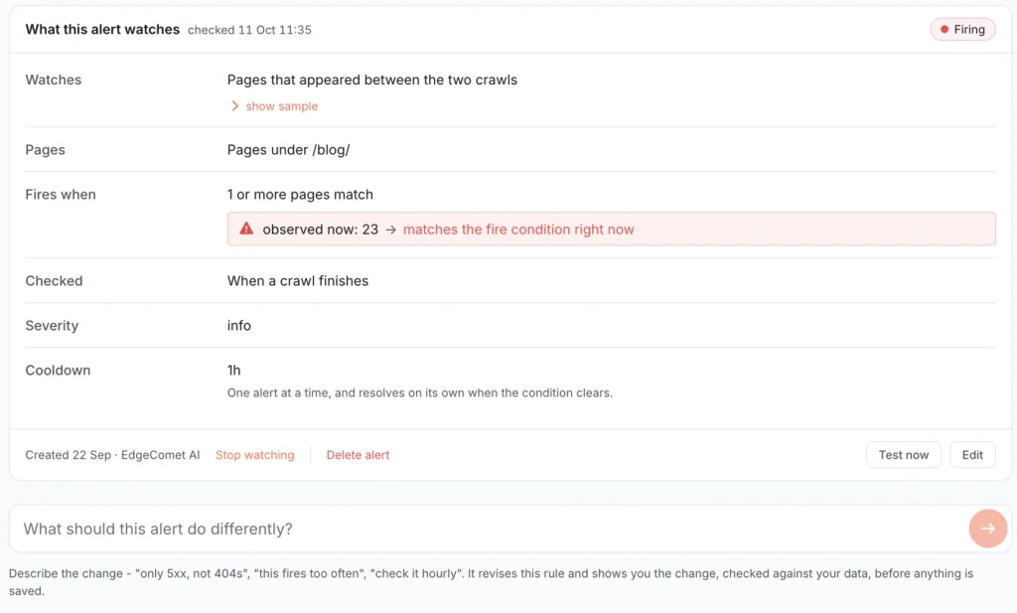This screenshot has width=1017, height=613.
Task: Click the red Firing status dot
Action: point(944,29)
